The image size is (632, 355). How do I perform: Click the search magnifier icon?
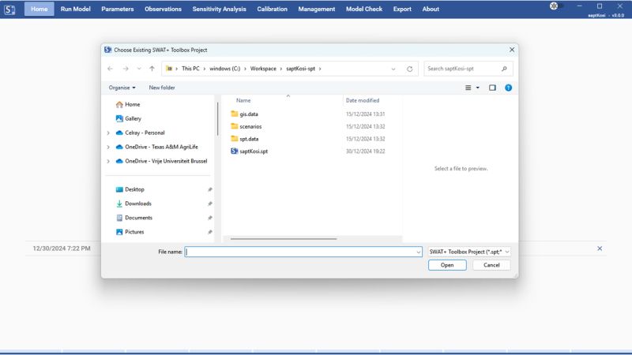click(x=504, y=69)
